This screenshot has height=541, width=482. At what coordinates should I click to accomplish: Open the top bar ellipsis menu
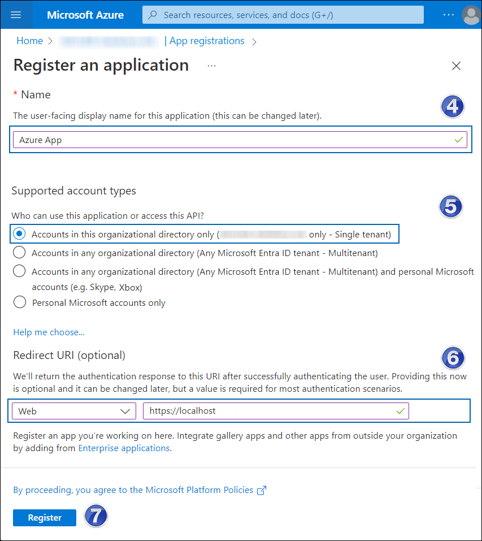click(x=449, y=15)
